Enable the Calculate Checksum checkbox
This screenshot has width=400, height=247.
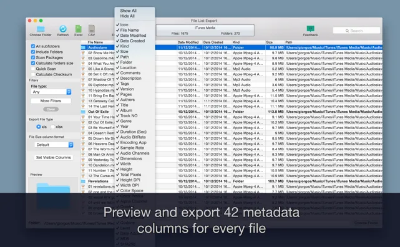point(33,74)
